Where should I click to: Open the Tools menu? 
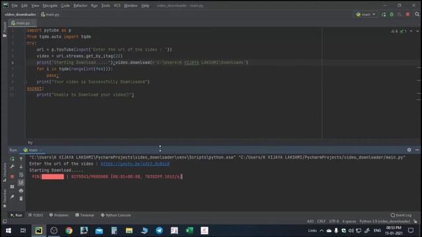tap(105, 5)
